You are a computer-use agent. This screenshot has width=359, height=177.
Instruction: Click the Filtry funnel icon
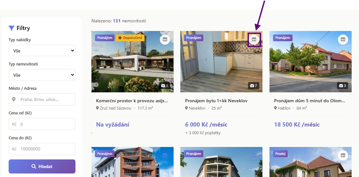click(12, 28)
